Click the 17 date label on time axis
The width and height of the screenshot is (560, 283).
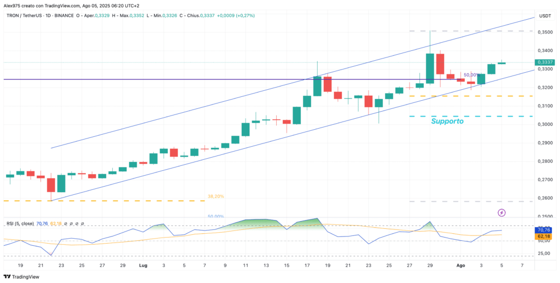[x=307, y=266]
